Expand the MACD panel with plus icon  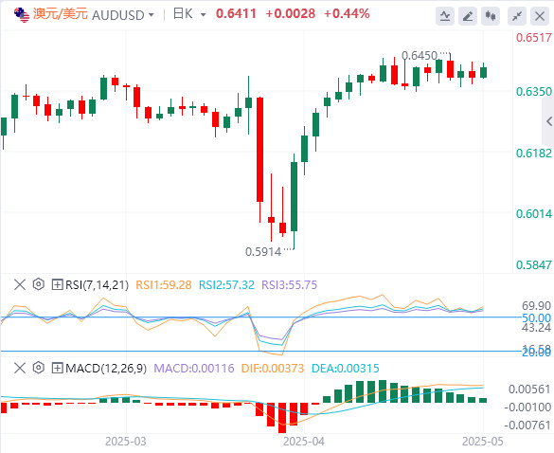[x=57, y=368]
